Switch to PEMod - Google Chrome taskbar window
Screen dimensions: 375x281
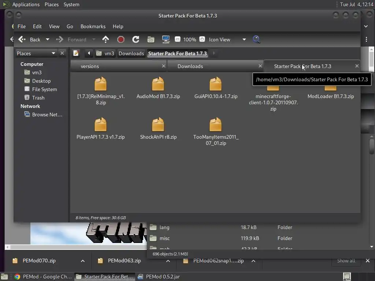43,277
